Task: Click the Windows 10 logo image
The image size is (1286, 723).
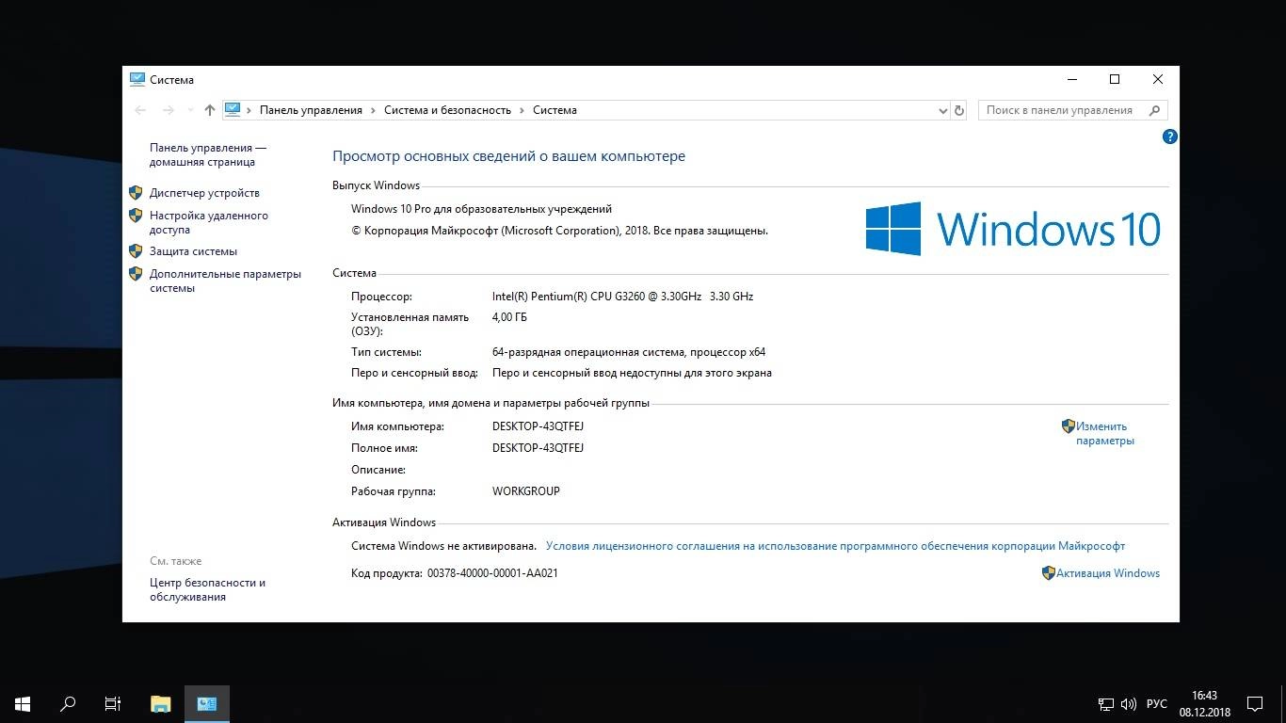Action: pos(1013,229)
